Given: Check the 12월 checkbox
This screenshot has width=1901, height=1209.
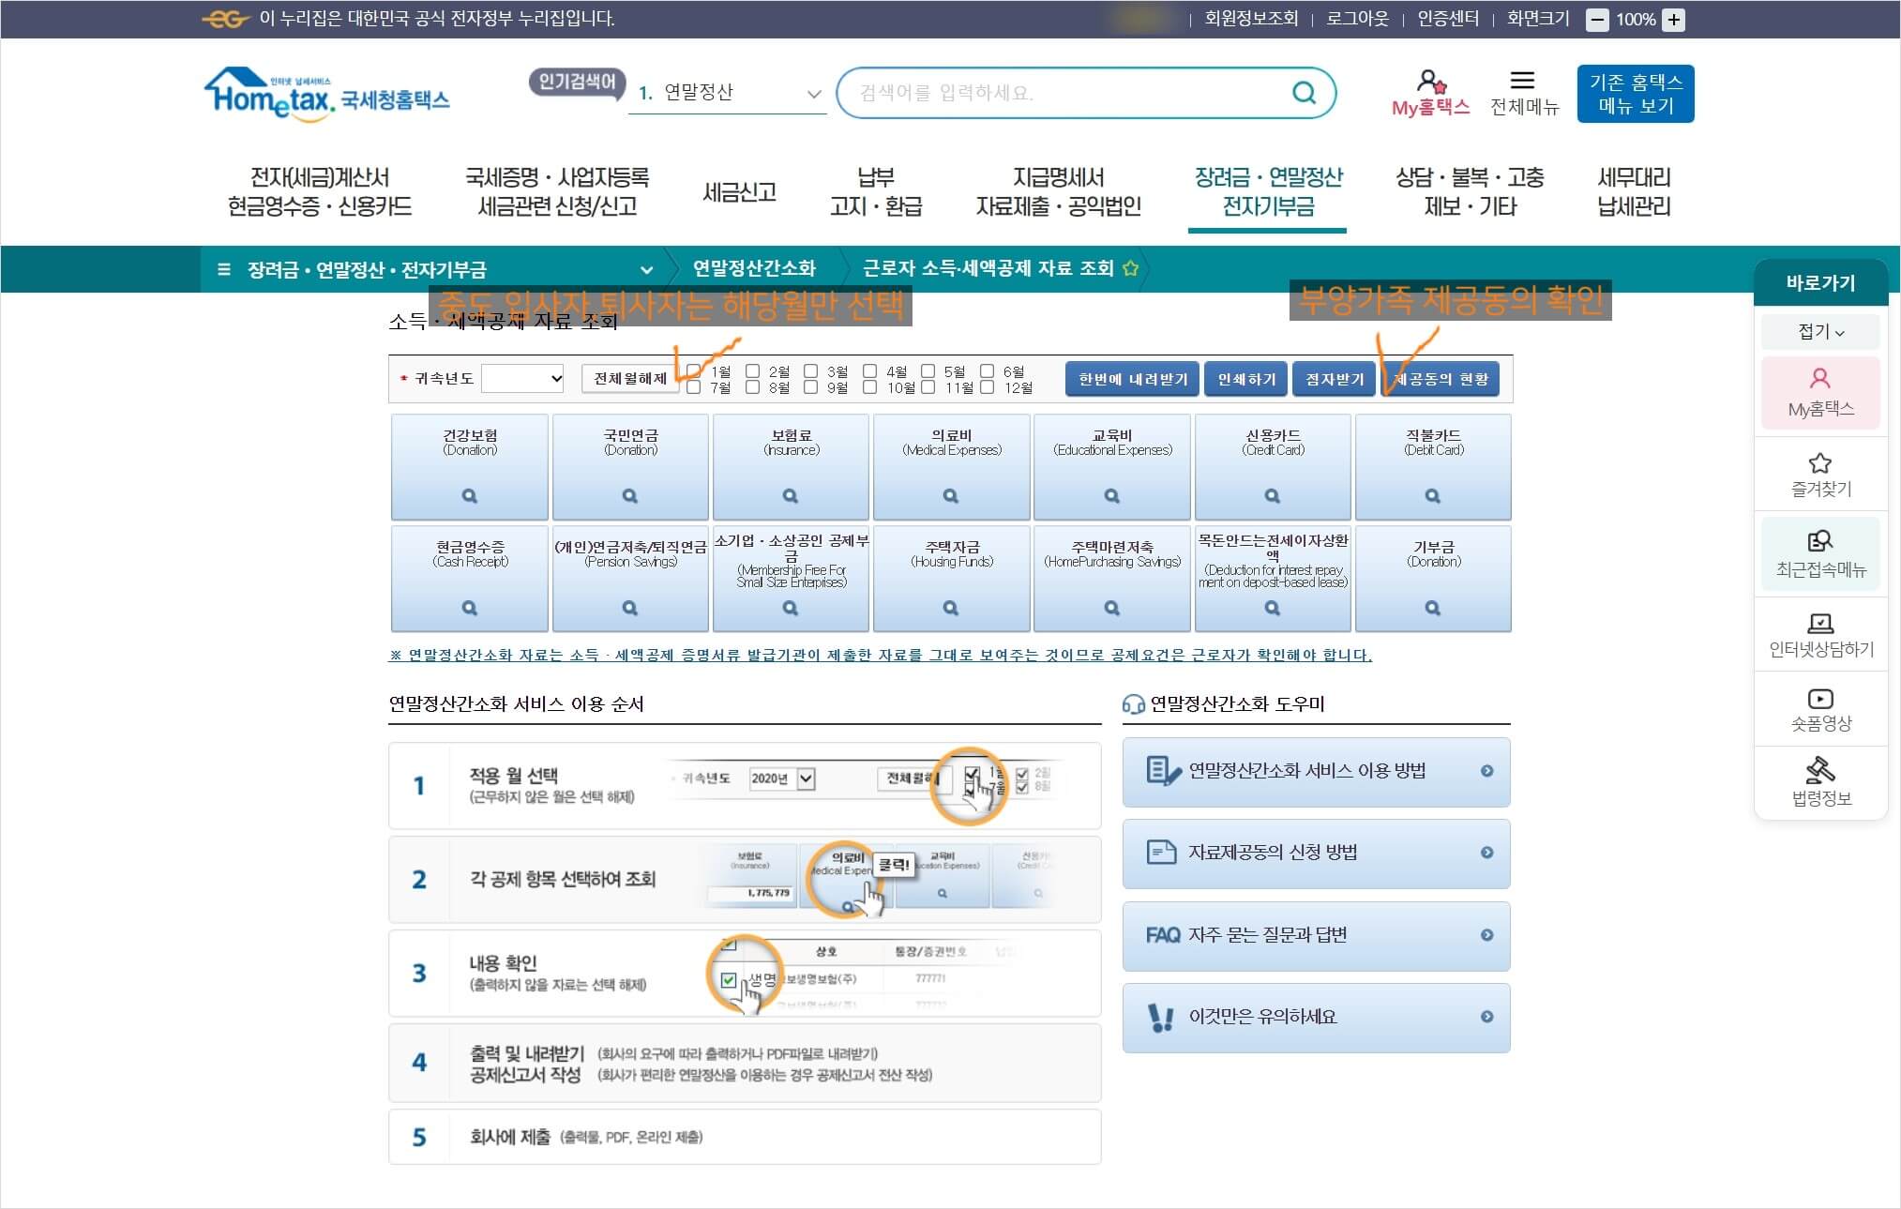Looking at the screenshot, I should click(x=987, y=387).
